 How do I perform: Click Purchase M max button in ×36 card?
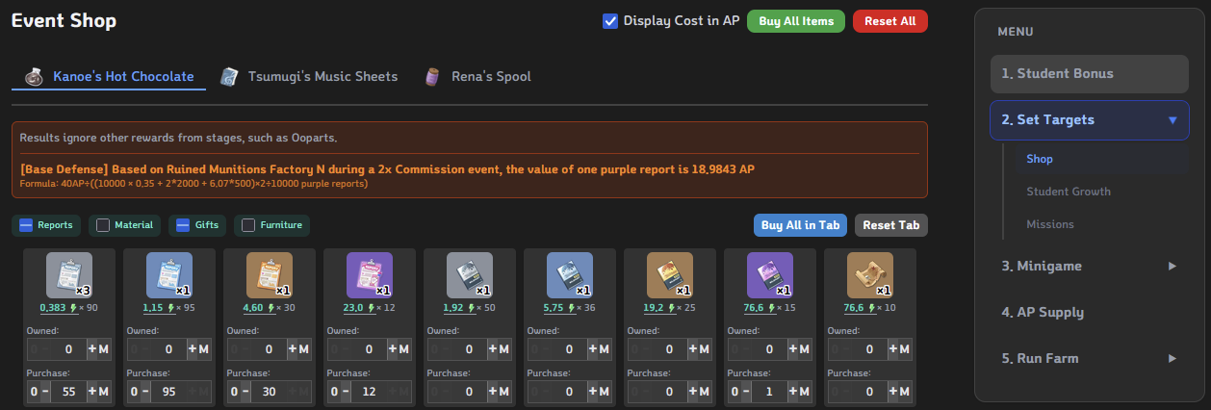[x=605, y=392]
